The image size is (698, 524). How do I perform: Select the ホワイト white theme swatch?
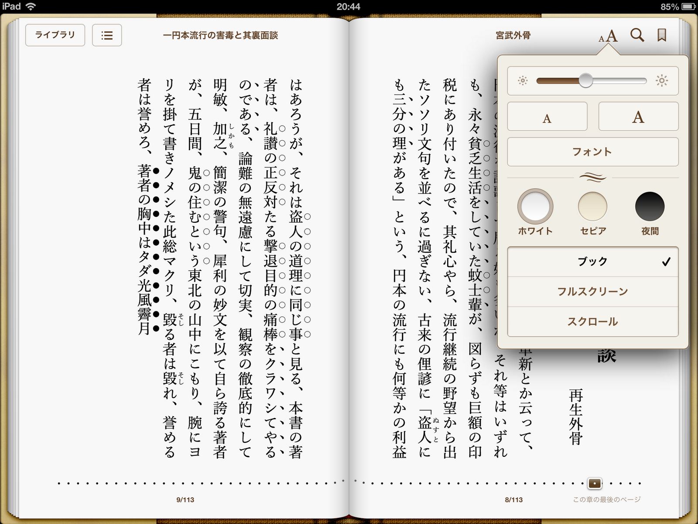coord(535,206)
